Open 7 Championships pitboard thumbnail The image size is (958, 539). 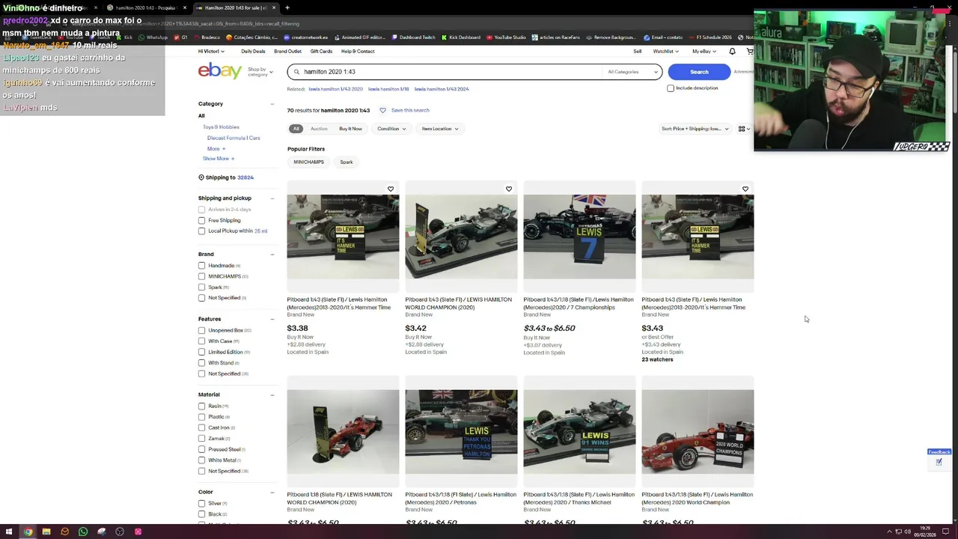tap(579, 237)
